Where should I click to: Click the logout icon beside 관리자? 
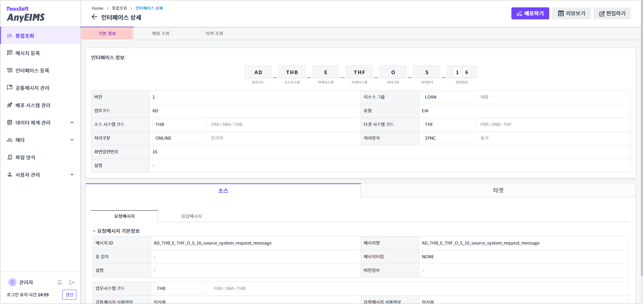pos(72,282)
